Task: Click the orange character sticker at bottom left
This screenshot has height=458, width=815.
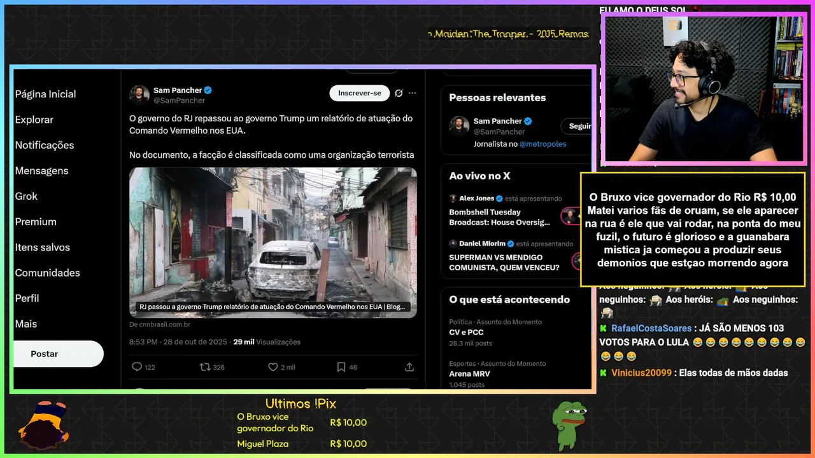Action: click(x=44, y=424)
